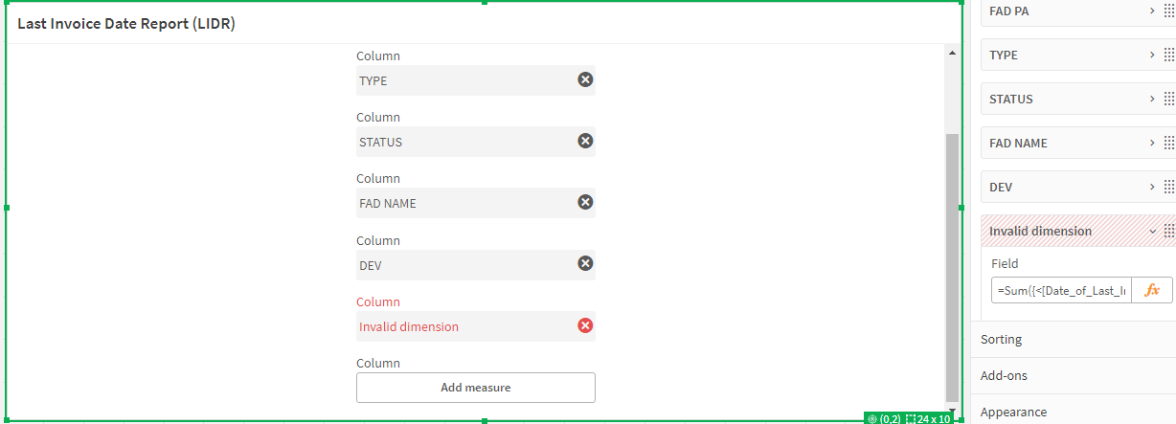Click the Add measure button
The height and width of the screenshot is (424, 1176).
point(476,388)
